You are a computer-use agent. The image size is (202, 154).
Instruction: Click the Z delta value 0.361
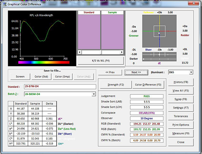pyautogui.click(x=49, y=119)
